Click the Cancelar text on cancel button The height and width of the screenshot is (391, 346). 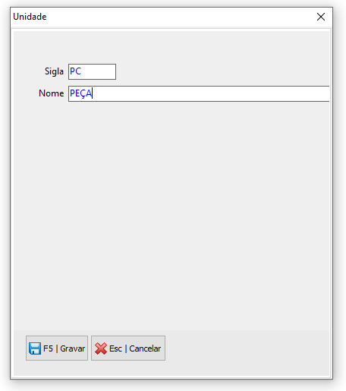click(x=145, y=348)
